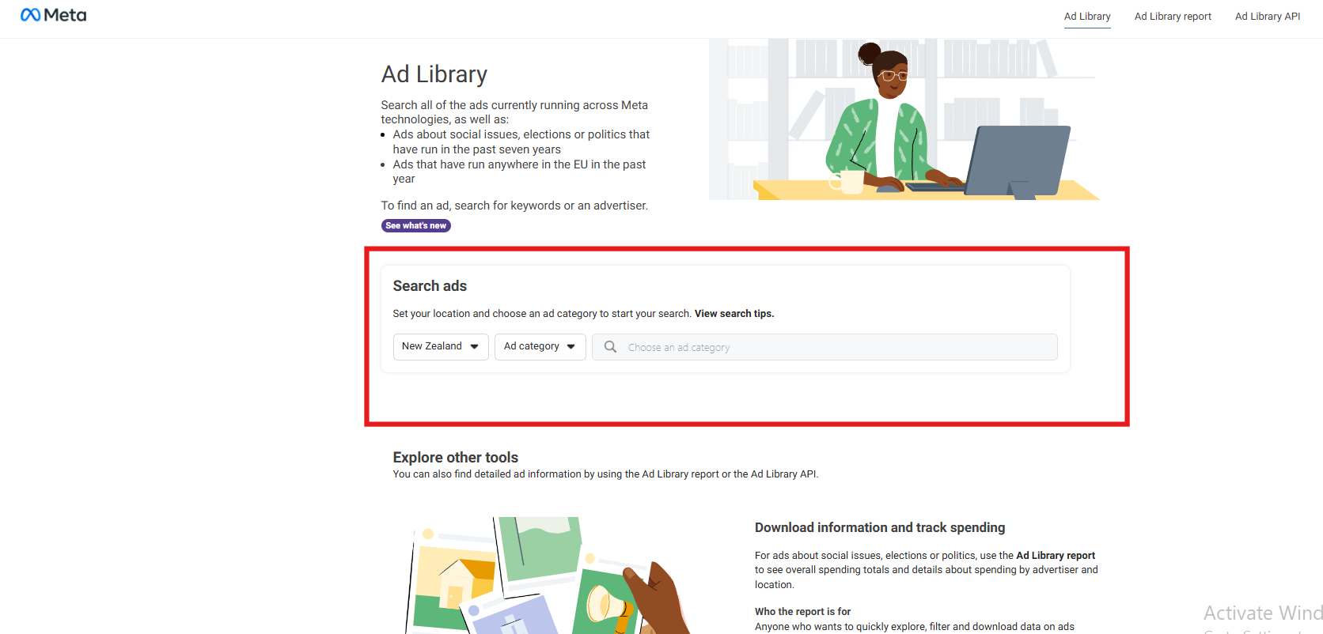Open the Ad Library API tab
This screenshot has width=1323, height=634.
(x=1268, y=17)
